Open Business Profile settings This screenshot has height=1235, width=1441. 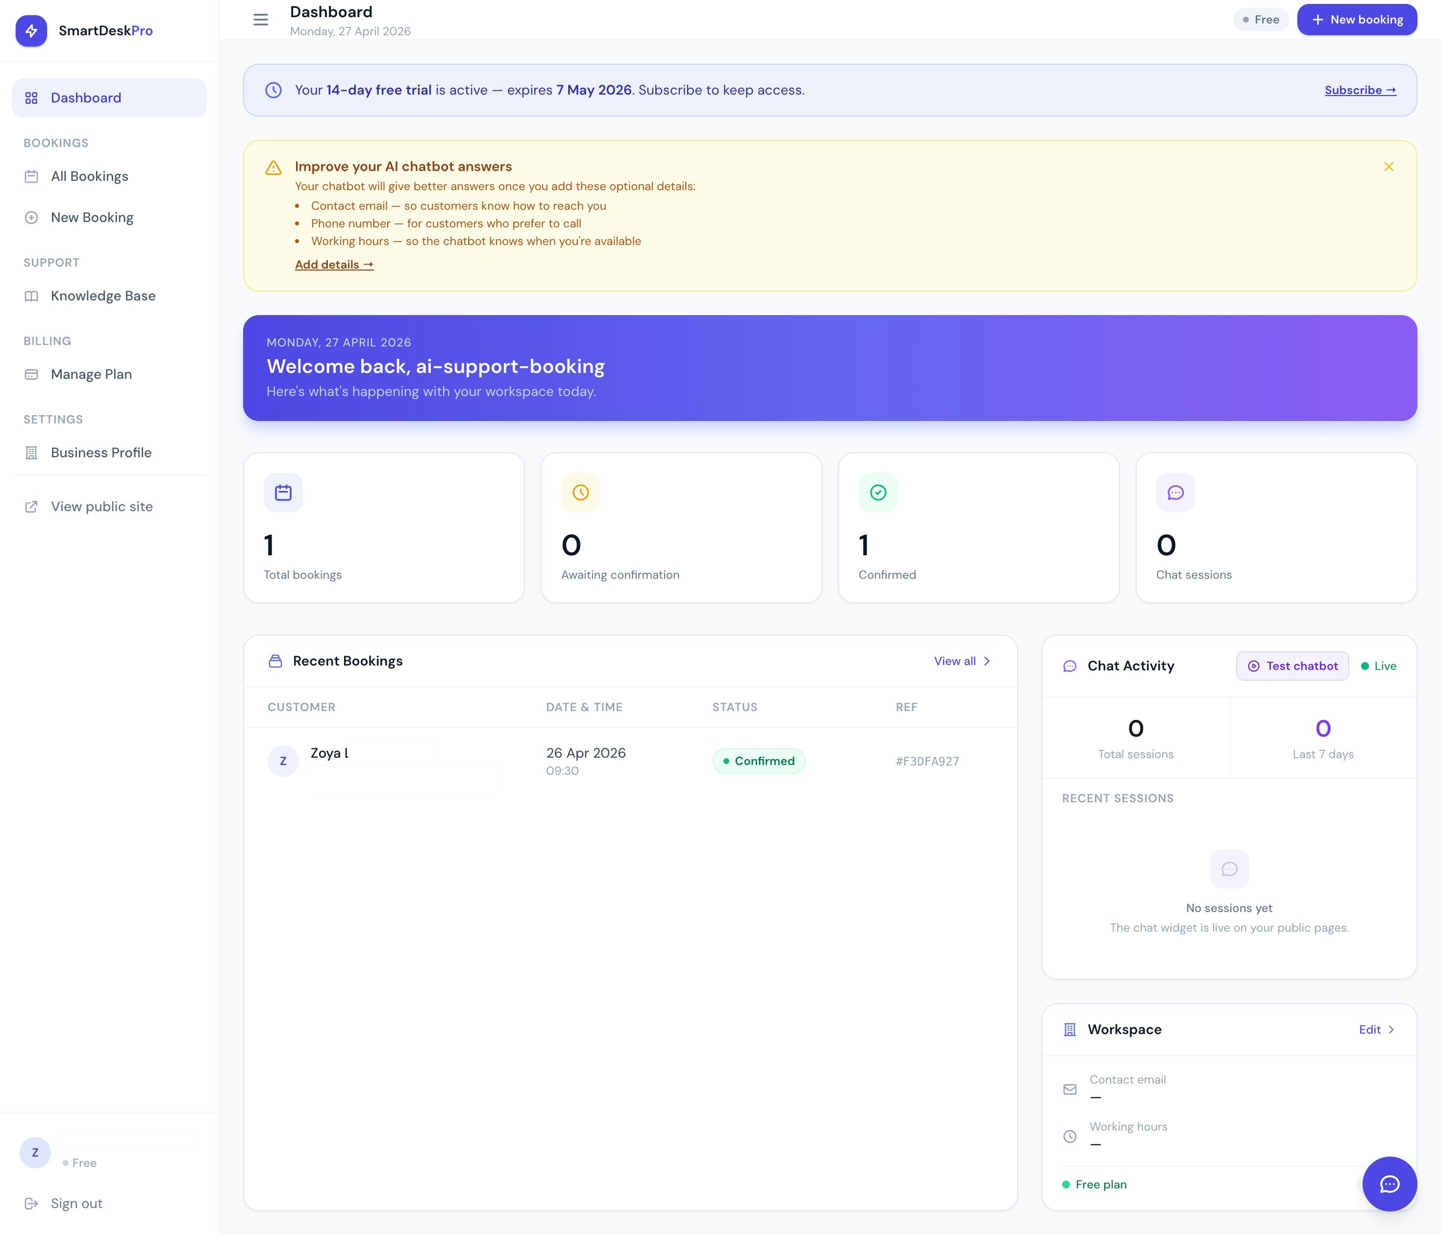coord(101,453)
